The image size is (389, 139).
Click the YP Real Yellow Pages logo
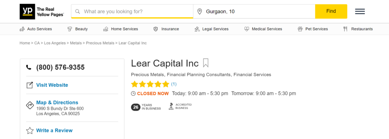click(x=42, y=11)
